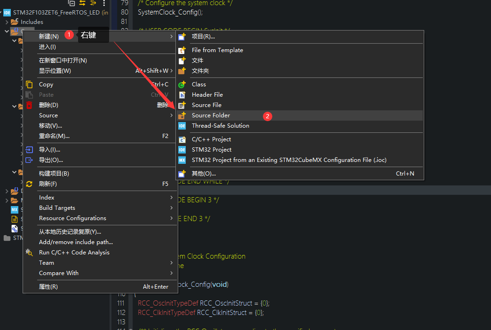The width and height of the screenshot is (491, 330).
Task: Click the MX icon for .ioc project
Action: [182, 160]
